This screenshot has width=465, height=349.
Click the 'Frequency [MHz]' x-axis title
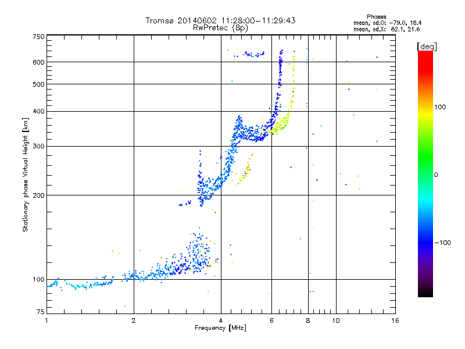pos(220,328)
